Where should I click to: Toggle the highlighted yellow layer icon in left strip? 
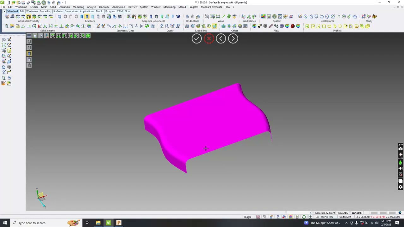[x=29, y=54]
